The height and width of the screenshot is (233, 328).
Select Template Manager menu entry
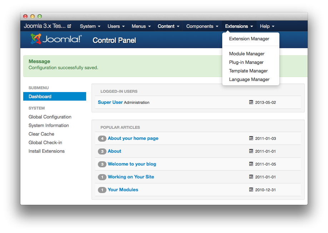click(x=248, y=71)
